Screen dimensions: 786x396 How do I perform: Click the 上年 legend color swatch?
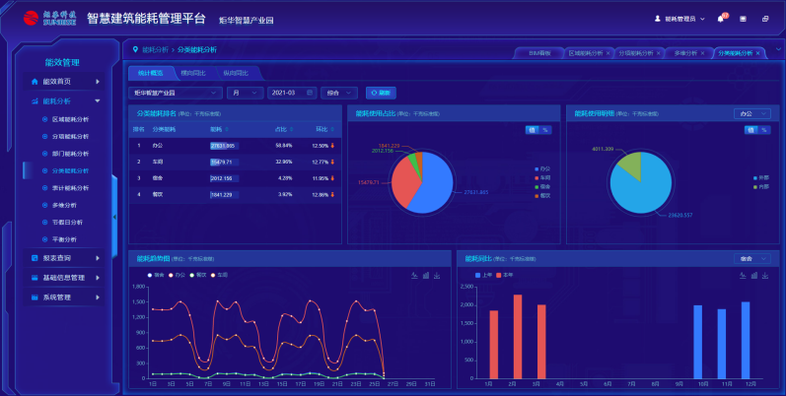click(x=477, y=275)
